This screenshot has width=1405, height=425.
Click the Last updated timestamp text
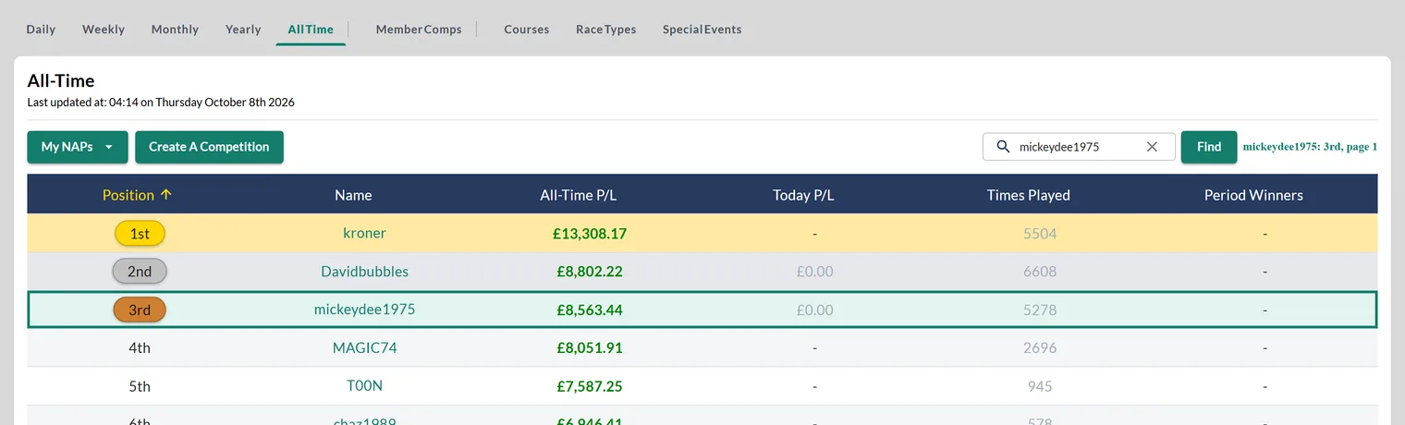[x=161, y=103]
